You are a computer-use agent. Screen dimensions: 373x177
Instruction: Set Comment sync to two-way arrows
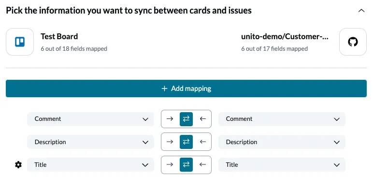click(186, 119)
